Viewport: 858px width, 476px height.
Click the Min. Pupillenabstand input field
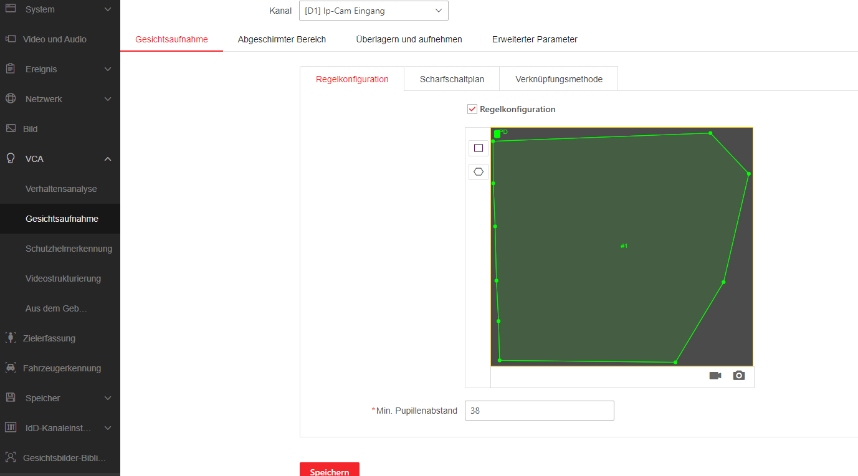pos(539,411)
